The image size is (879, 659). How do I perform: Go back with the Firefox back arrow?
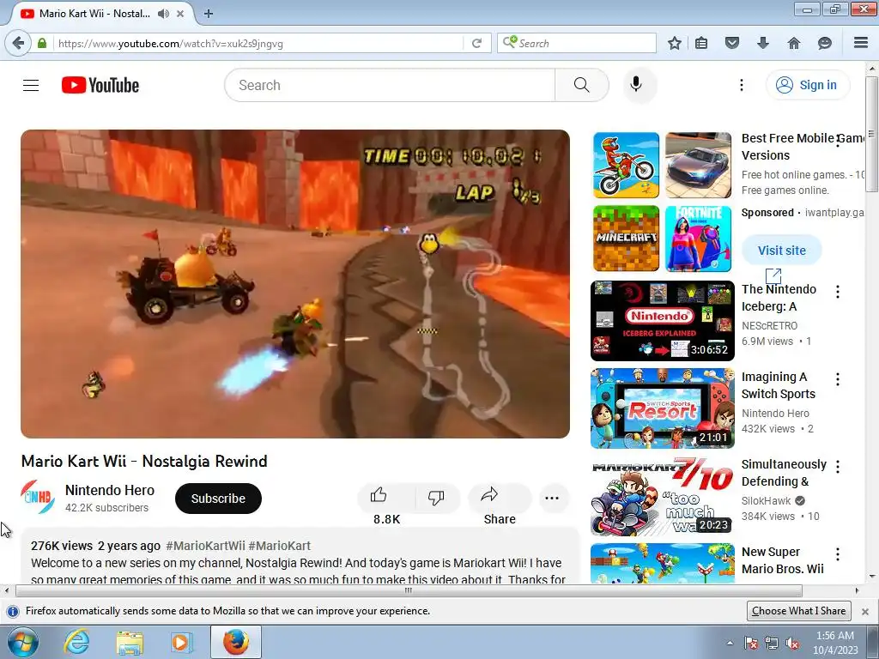(18, 43)
